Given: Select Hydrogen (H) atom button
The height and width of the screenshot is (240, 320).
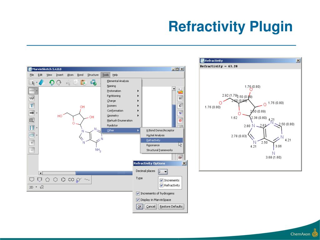Looking at the screenshot, I should pos(180,98).
